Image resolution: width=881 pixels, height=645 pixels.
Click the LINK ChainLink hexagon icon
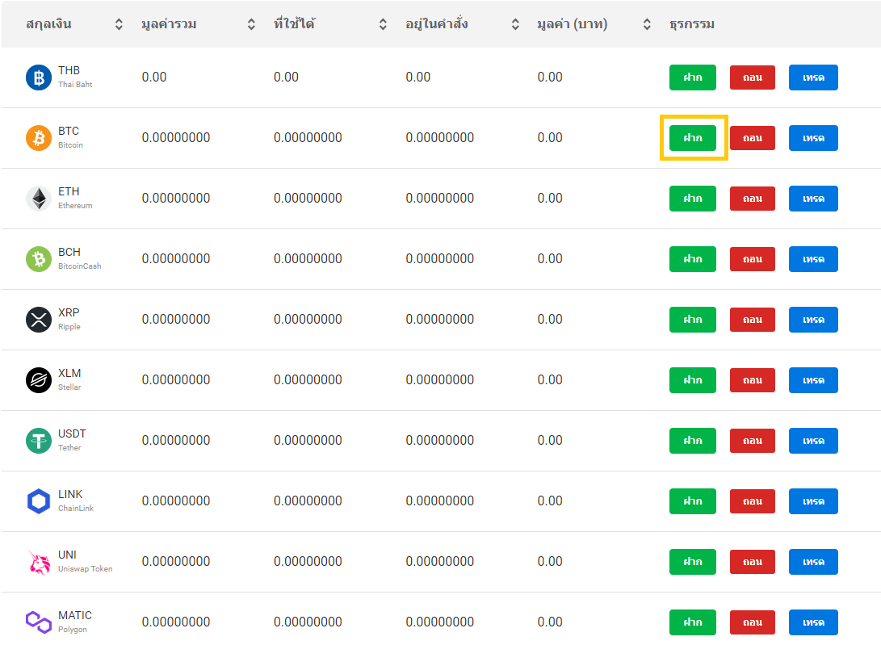(x=39, y=501)
